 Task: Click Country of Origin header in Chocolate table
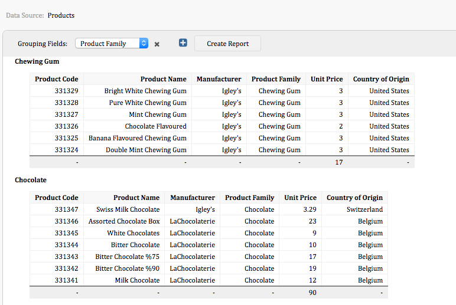click(354, 198)
